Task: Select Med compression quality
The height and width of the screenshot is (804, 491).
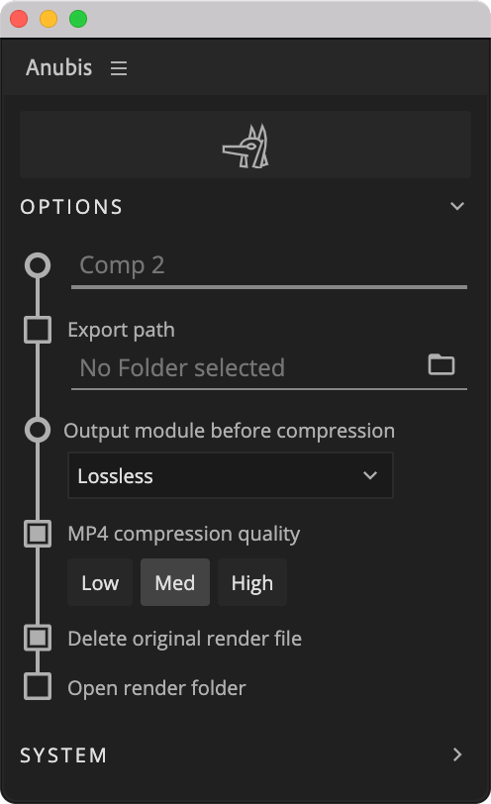Action: pyautogui.click(x=175, y=582)
